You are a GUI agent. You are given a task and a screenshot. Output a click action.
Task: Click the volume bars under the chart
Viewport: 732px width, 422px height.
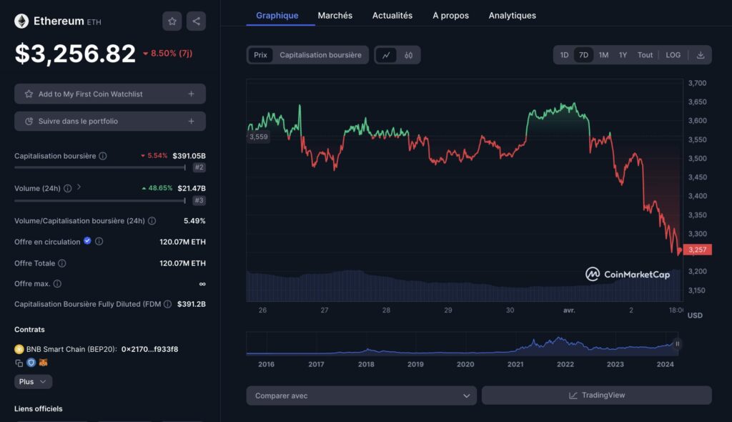[464, 286]
